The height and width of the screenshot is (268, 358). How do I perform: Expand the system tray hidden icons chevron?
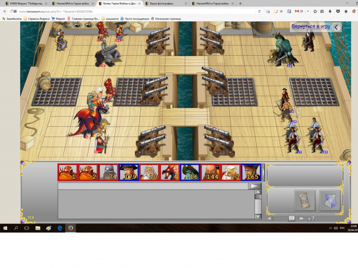pyautogui.click(x=330, y=228)
